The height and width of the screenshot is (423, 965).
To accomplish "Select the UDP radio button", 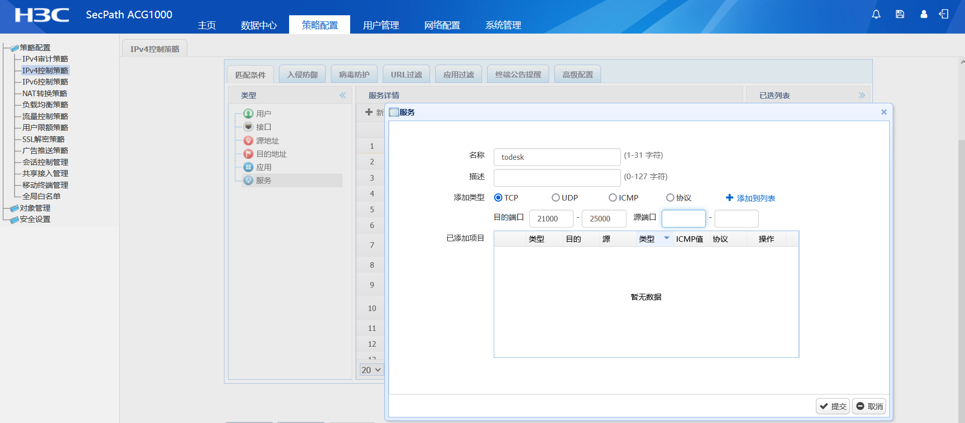I will tap(556, 198).
